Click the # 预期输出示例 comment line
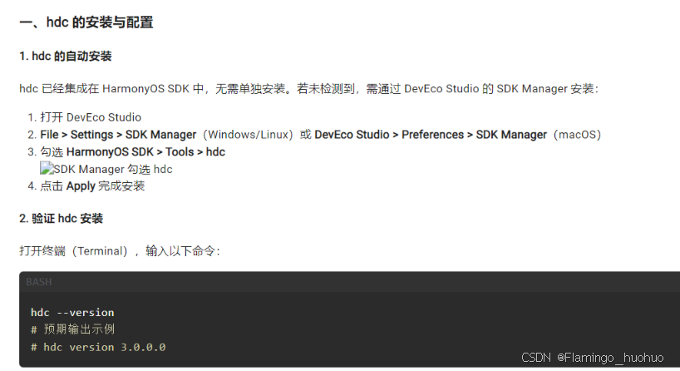The image size is (680, 371). (x=72, y=329)
